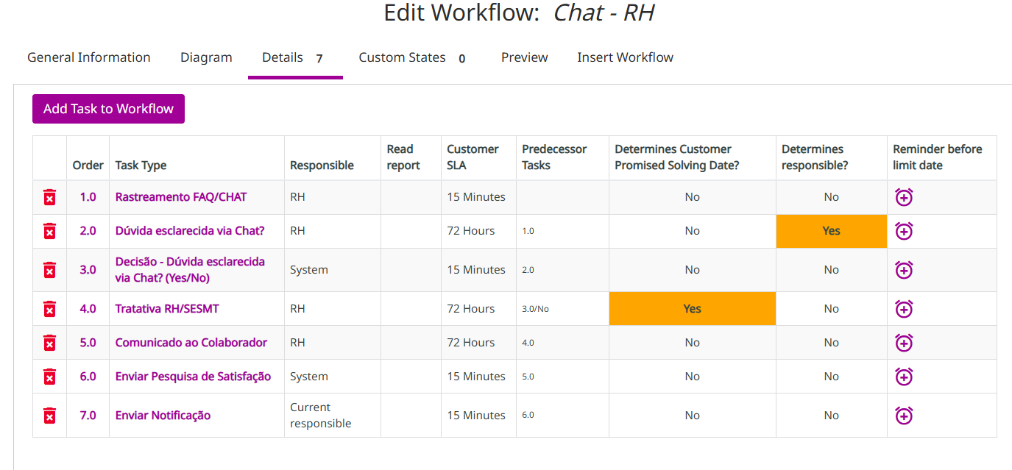Delete the Comunicado ao Colaborador task

tap(49, 343)
